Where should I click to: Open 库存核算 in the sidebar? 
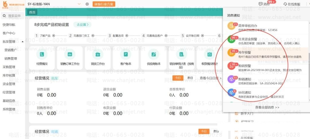[9, 75]
